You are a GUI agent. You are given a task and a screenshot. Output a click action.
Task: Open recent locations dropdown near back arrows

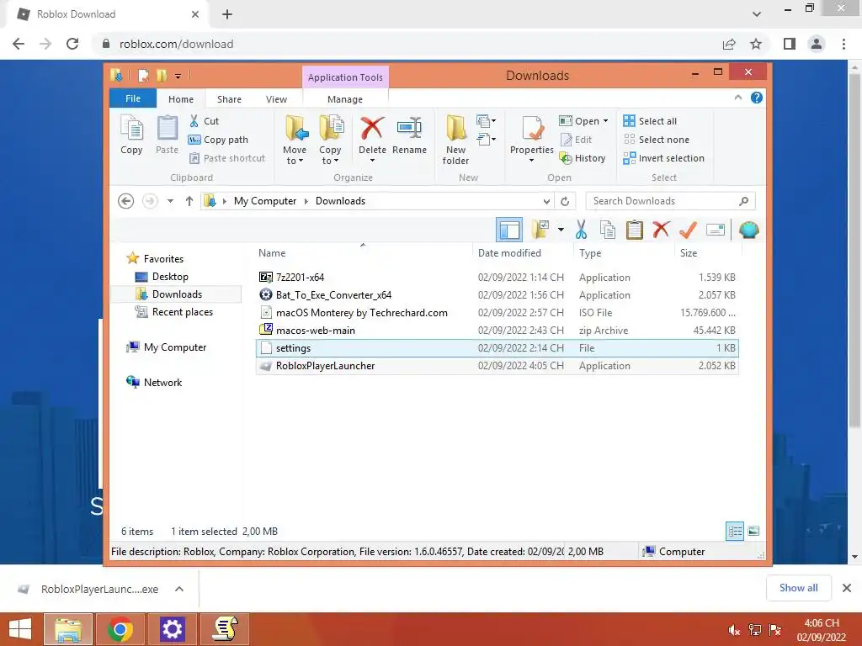coord(170,201)
